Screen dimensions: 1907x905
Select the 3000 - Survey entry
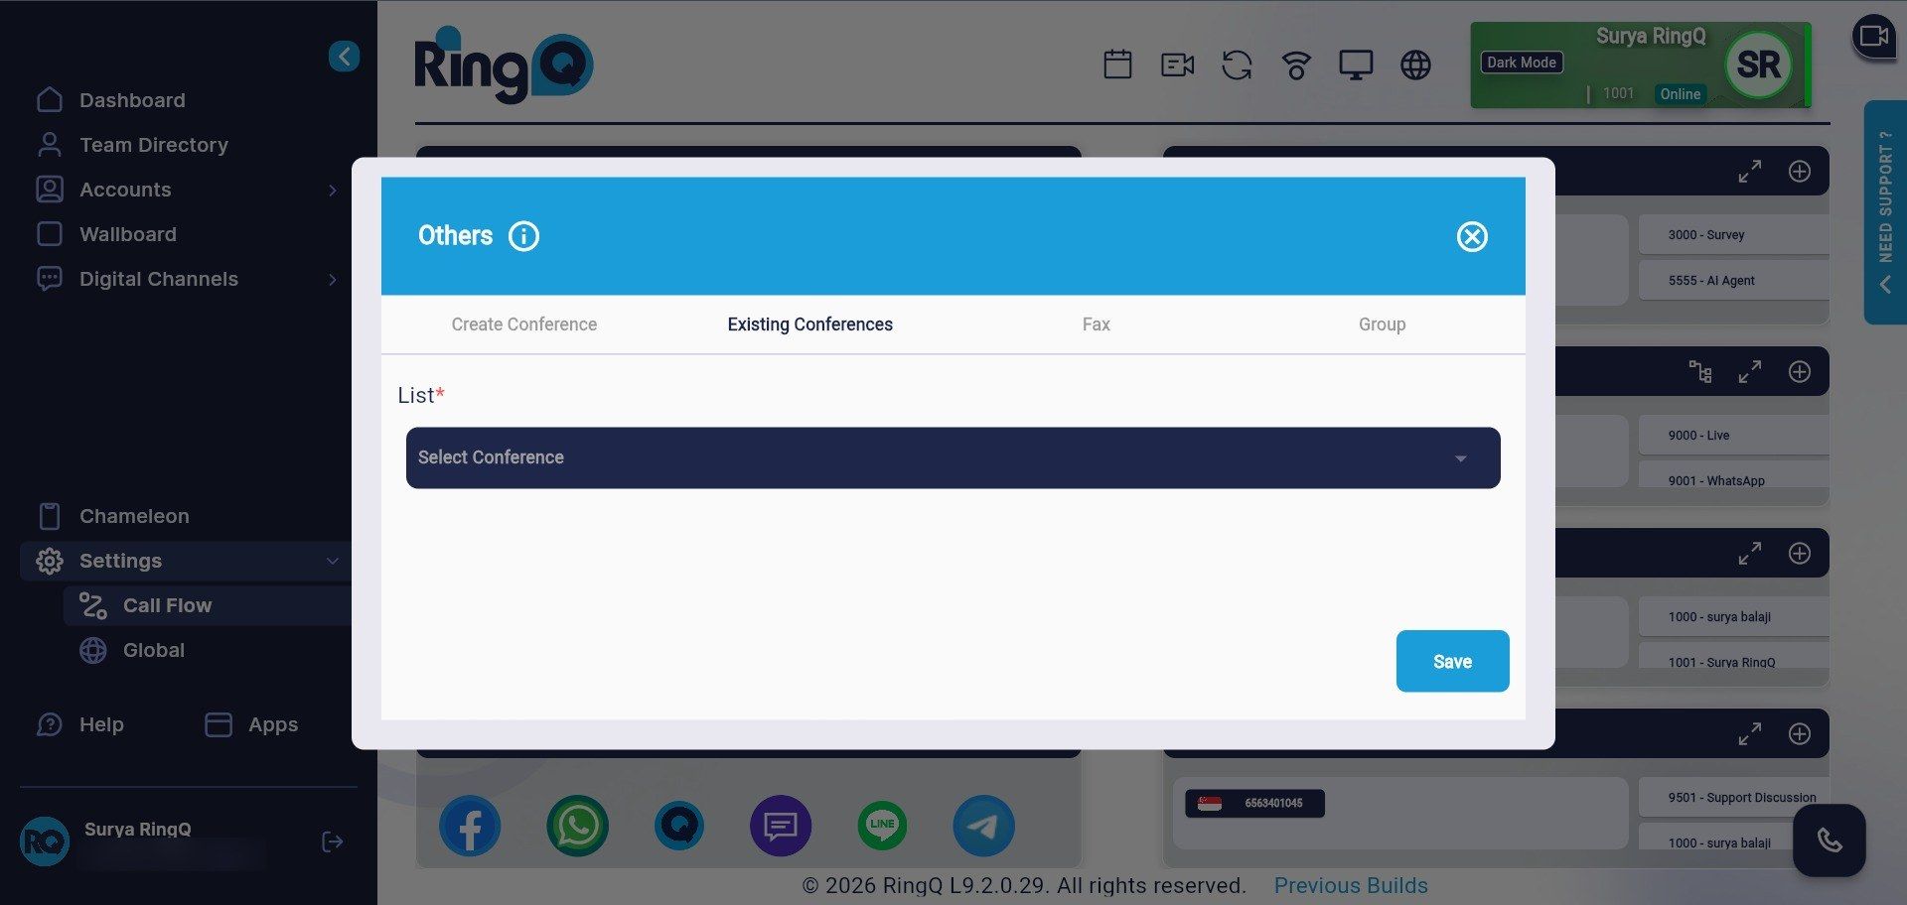tap(1733, 235)
